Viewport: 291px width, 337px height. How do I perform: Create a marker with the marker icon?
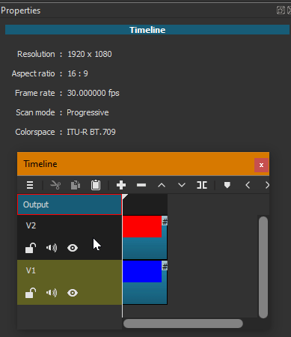point(227,185)
